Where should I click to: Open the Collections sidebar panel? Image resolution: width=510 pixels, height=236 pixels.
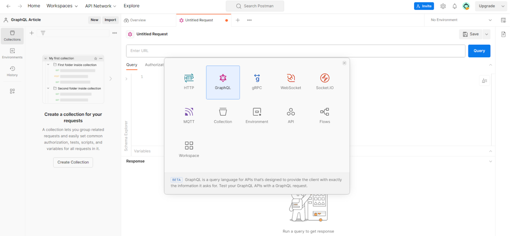pyautogui.click(x=12, y=36)
